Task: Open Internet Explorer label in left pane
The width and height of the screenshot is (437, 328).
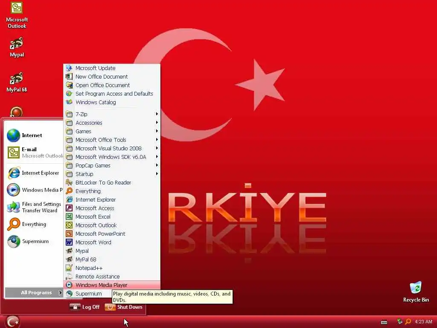Action: click(41, 173)
